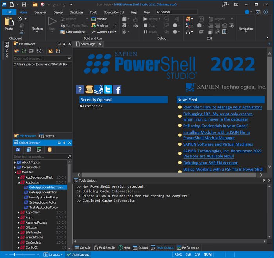Toggle CAP indicator in status bar
274x258 pixels.
tap(197, 254)
